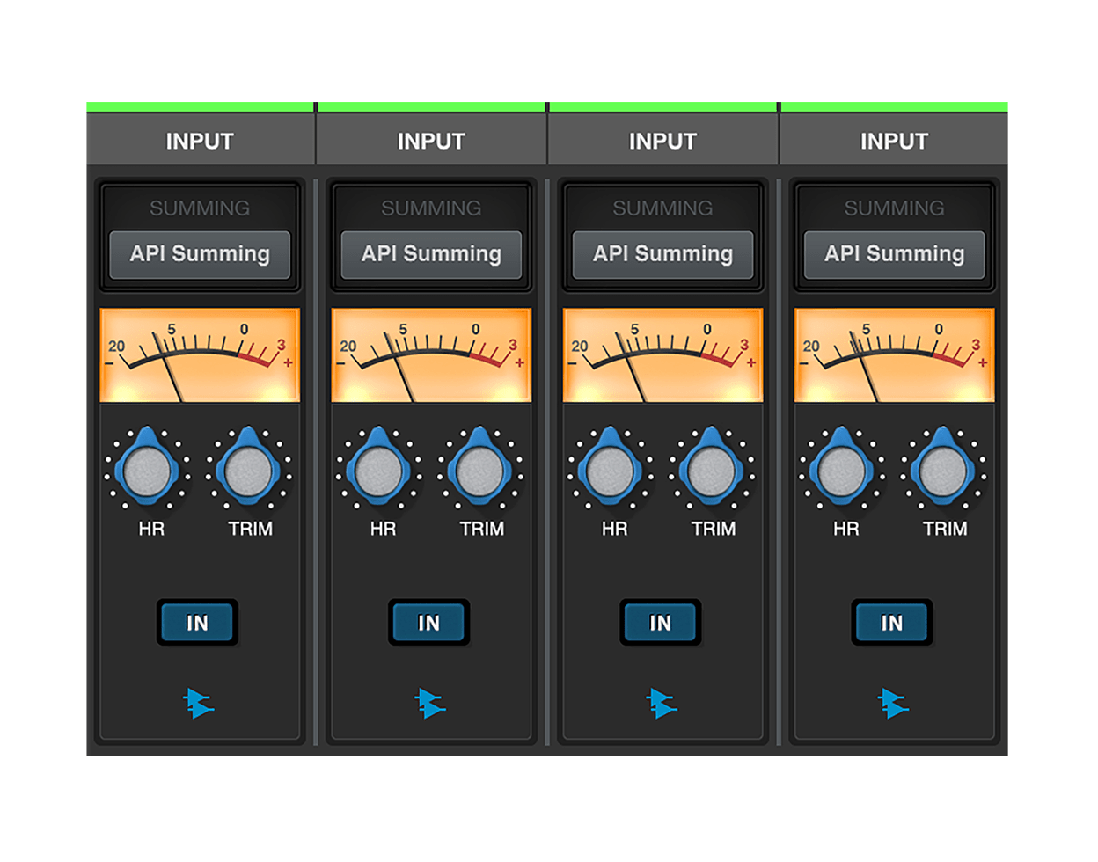Screen dimensions: 1098x862
Task: Select the second channel's INPUT header
Action: pyautogui.click(x=431, y=140)
